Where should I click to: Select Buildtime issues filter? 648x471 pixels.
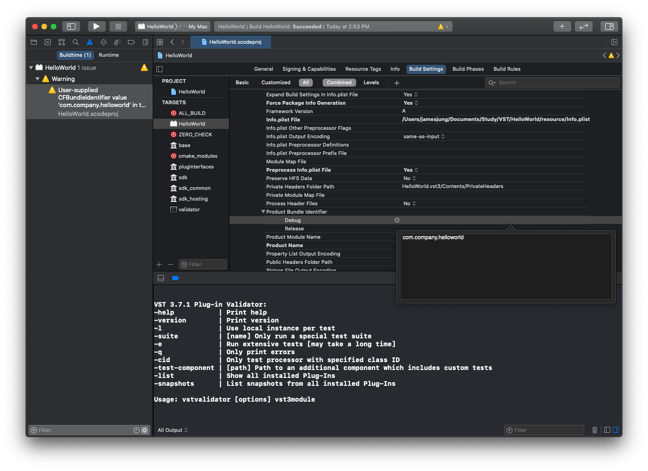pos(75,55)
